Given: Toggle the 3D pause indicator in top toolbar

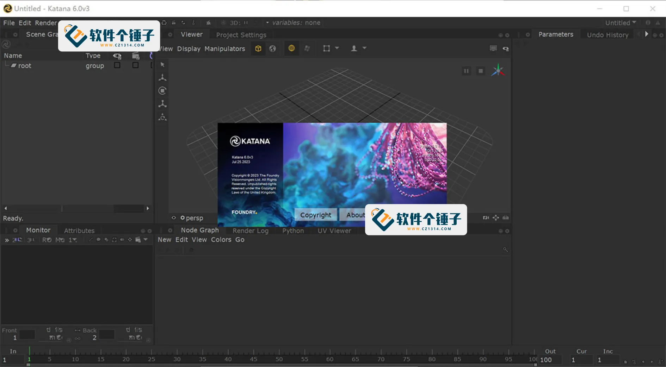Looking at the screenshot, I should point(246,23).
